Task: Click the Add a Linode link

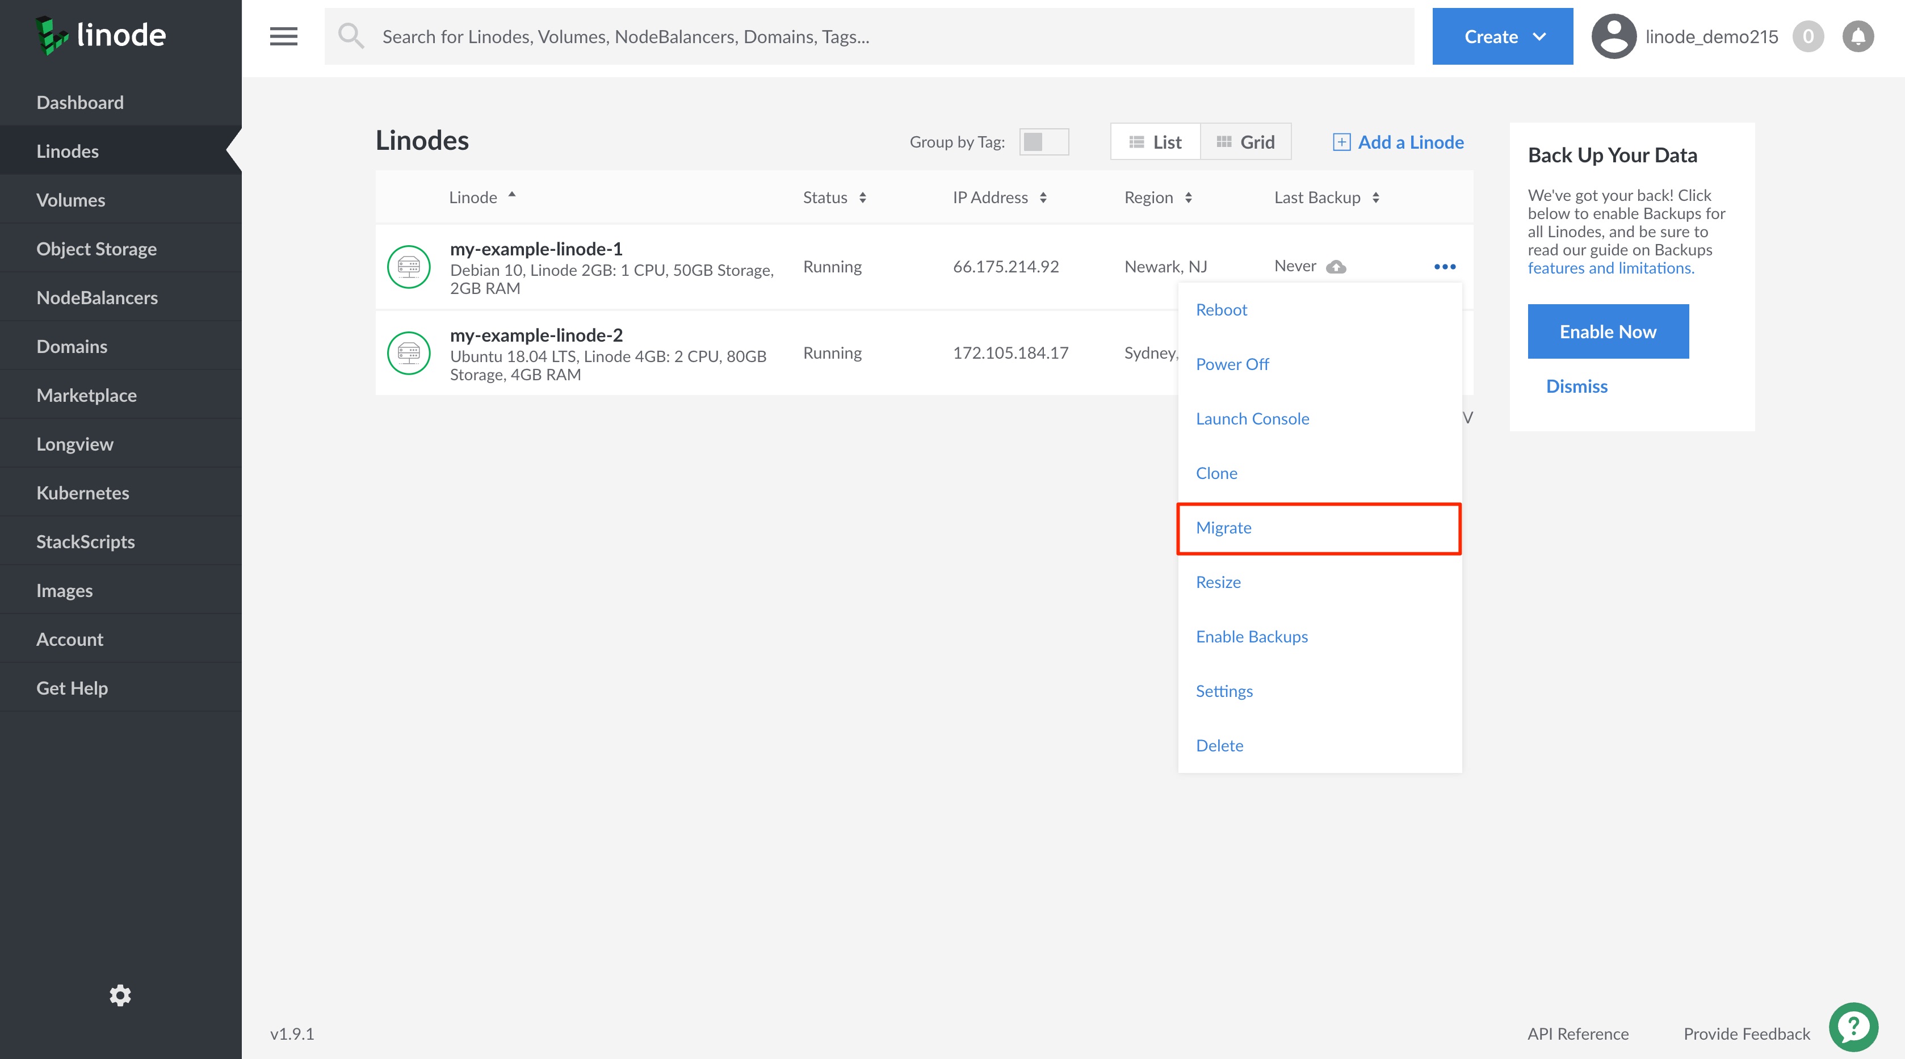Action: (1398, 142)
